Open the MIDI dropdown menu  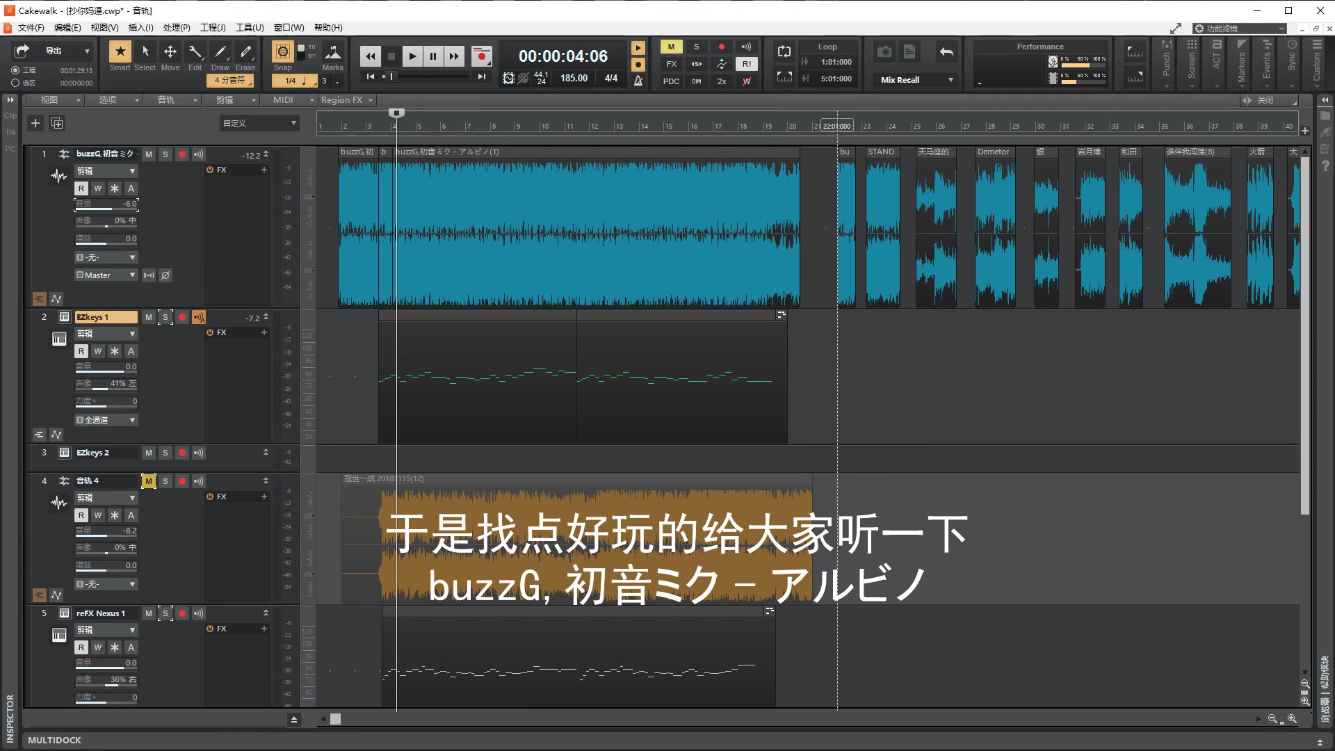(288, 100)
